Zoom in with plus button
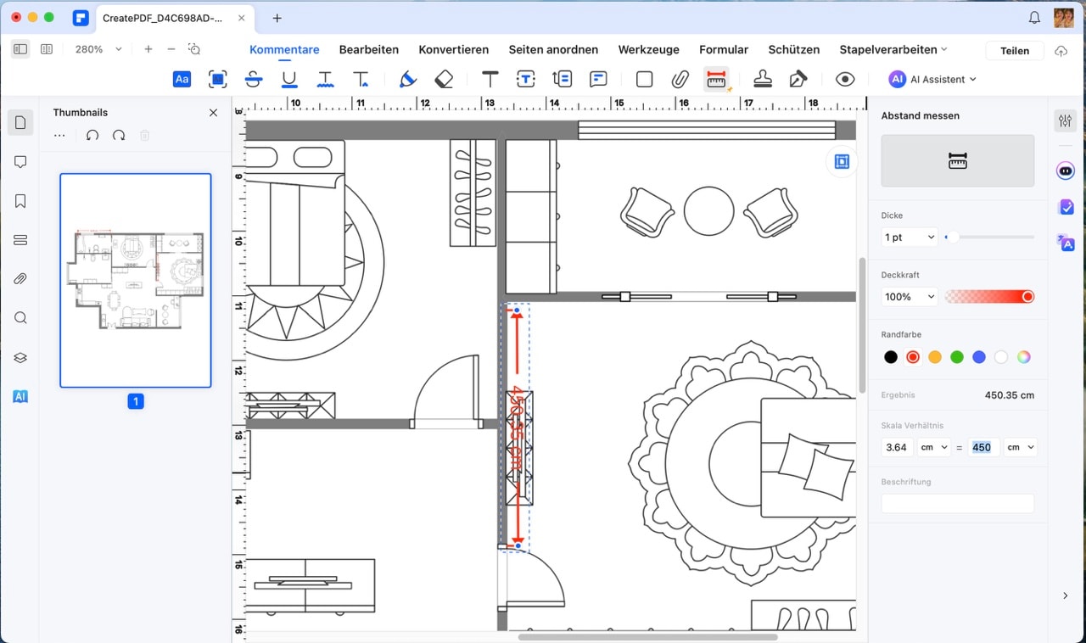The width and height of the screenshot is (1086, 643). [x=148, y=49]
